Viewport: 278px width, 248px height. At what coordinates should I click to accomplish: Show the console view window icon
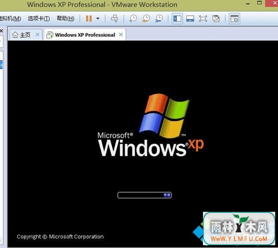[x=235, y=18]
